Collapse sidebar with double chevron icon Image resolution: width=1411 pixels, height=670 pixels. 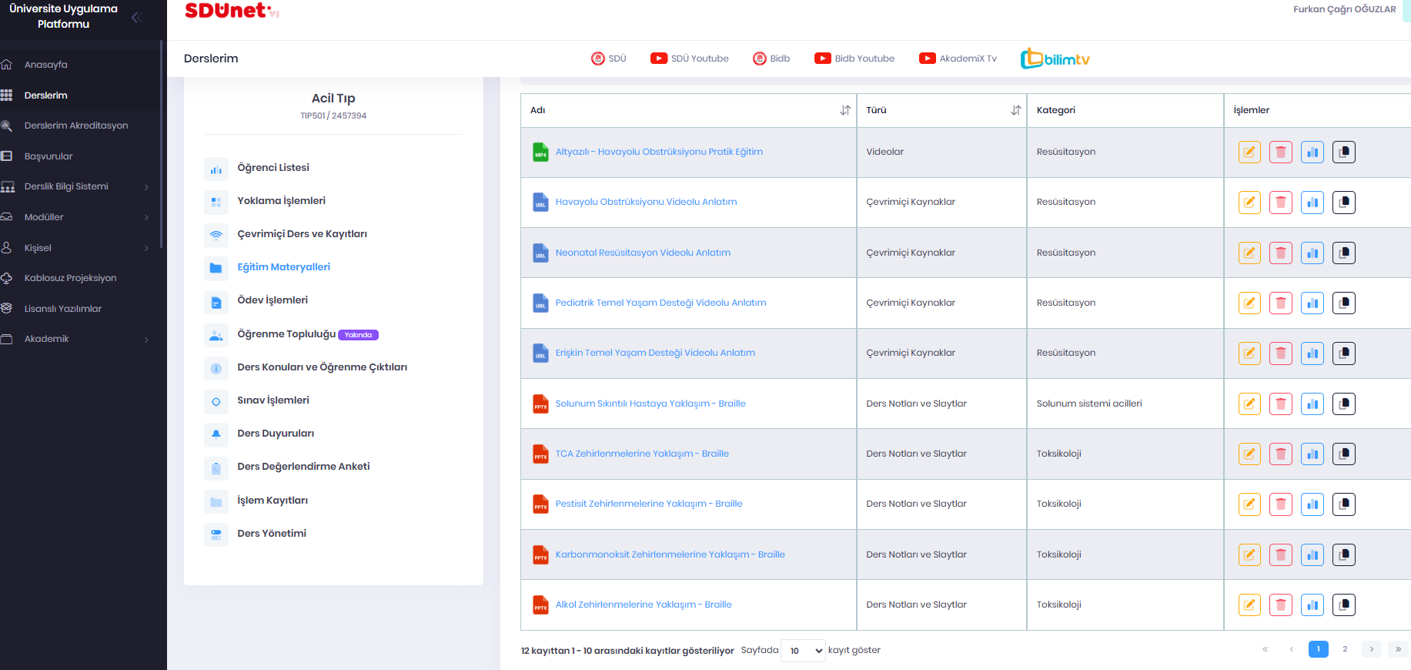pyautogui.click(x=137, y=17)
